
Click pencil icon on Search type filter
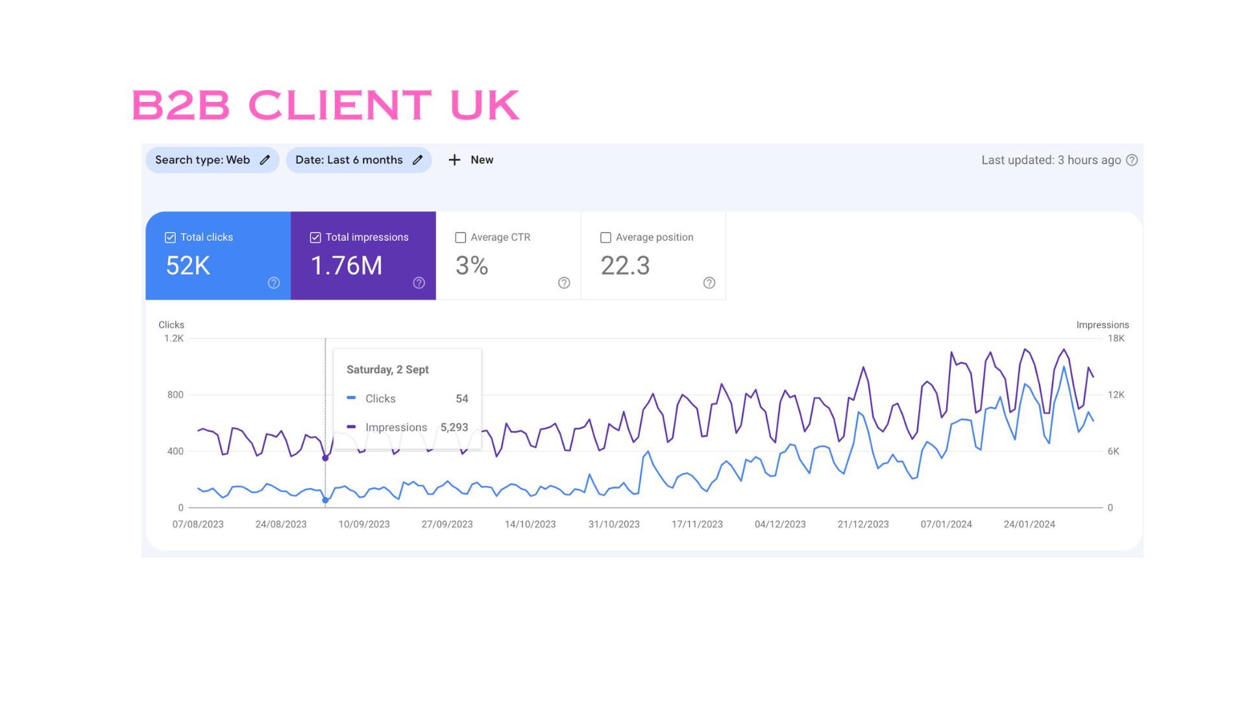coord(265,160)
